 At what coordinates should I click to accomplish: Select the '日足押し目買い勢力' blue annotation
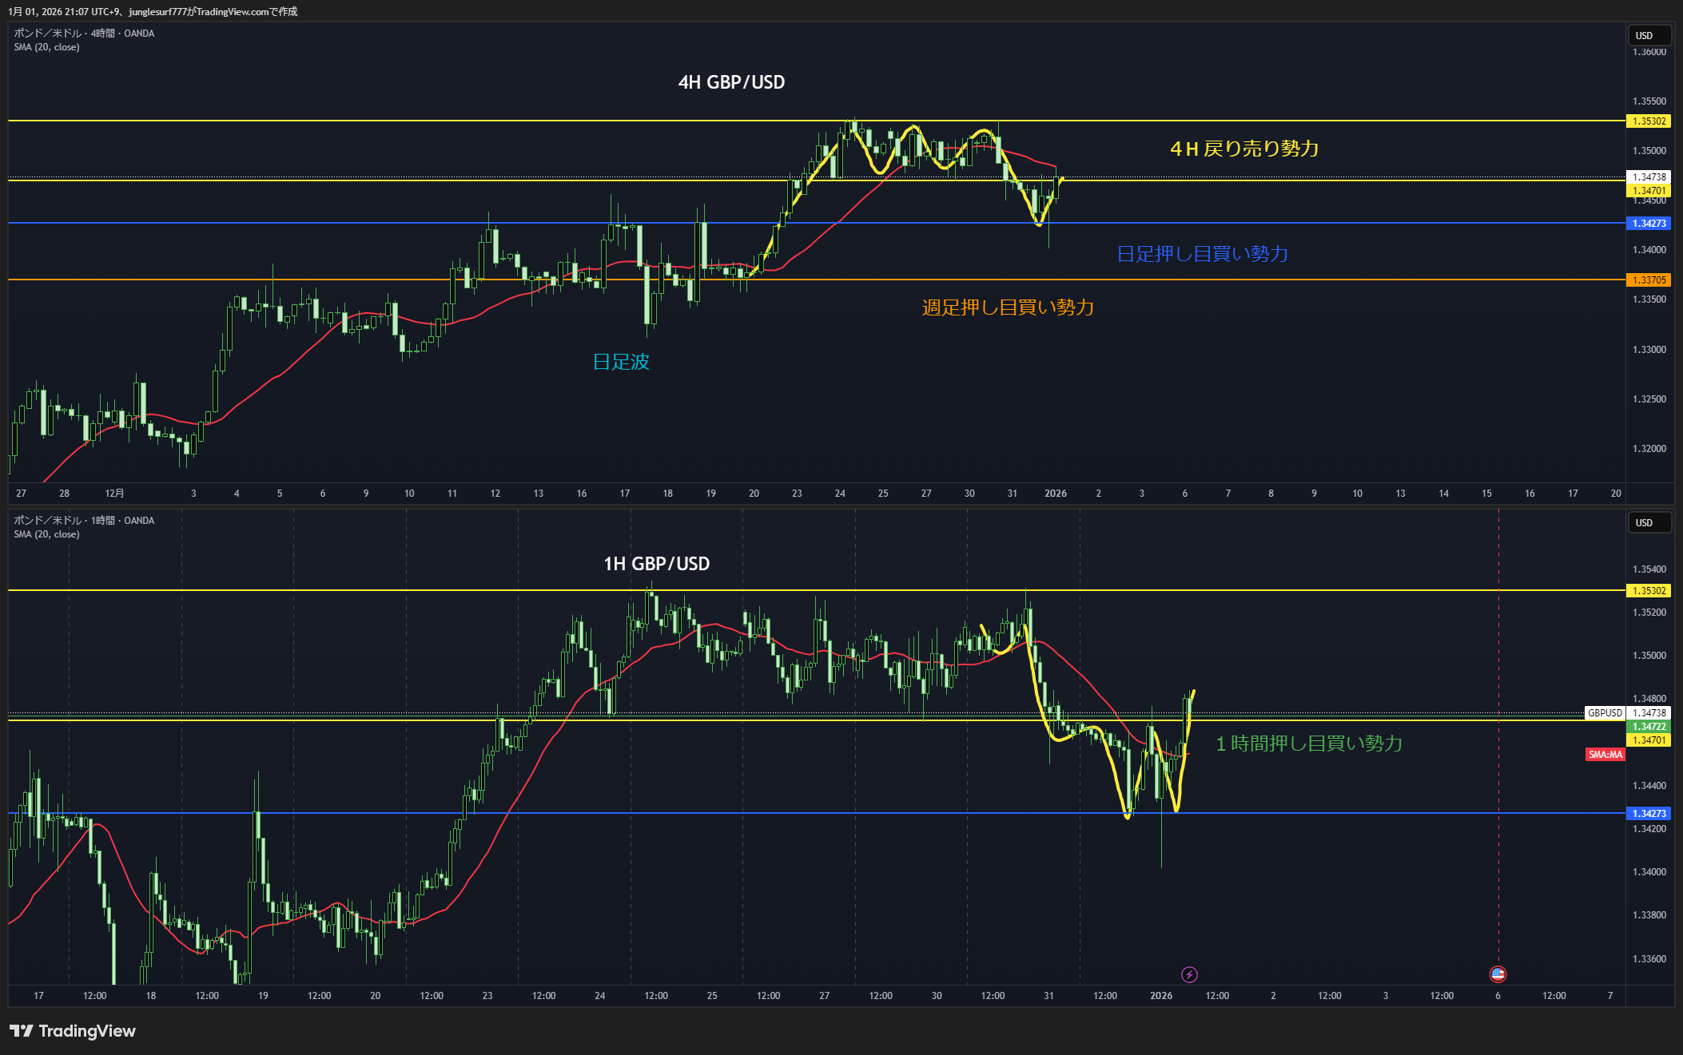(1202, 254)
